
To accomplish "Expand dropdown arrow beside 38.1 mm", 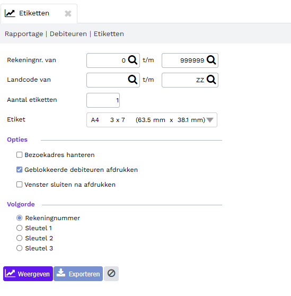I will pos(210,120).
